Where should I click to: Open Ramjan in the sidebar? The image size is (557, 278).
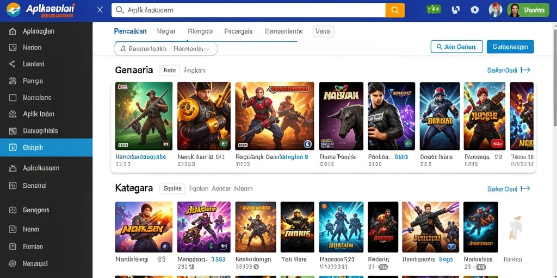[46, 247]
